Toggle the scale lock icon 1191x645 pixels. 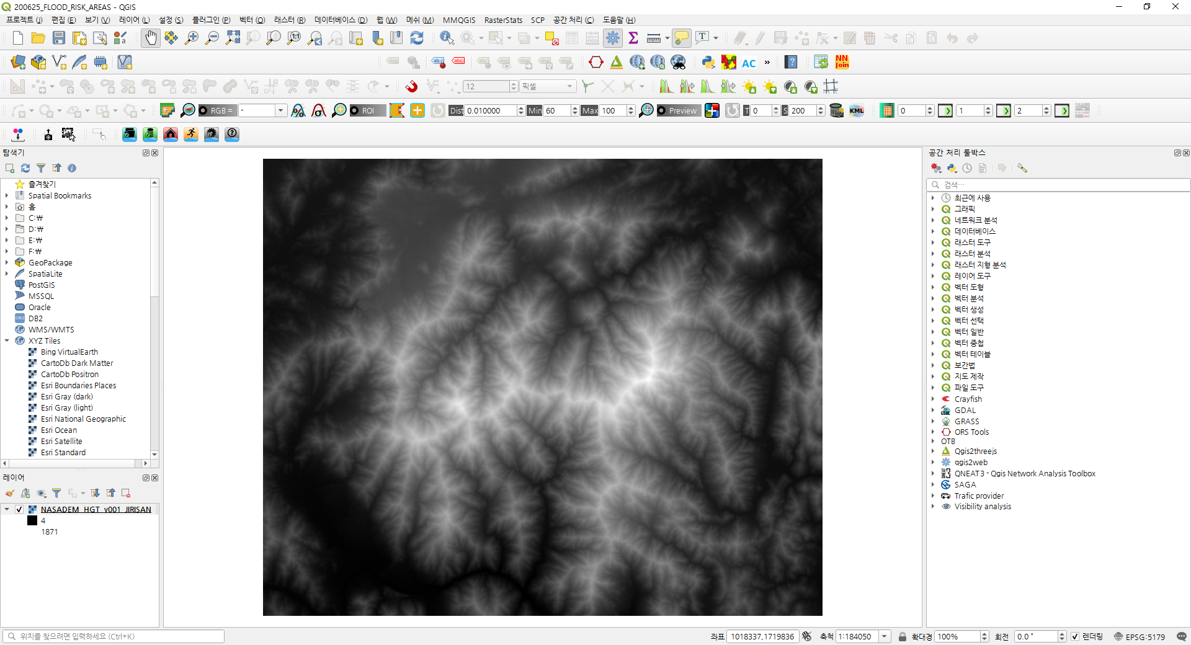point(903,636)
